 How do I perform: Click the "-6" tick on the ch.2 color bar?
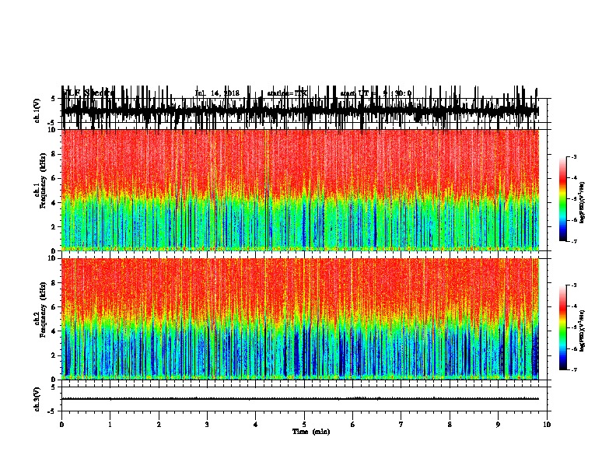[573, 348]
